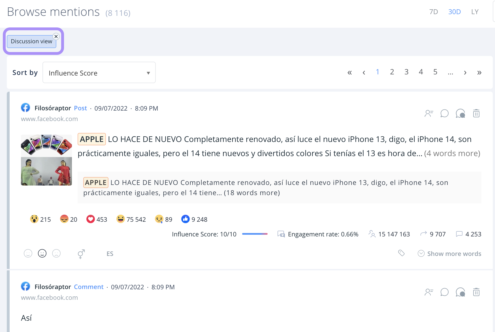Click the followers count 15 147 163
The width and height of the screenshot is (495, 332).
[x=389, y=234]
